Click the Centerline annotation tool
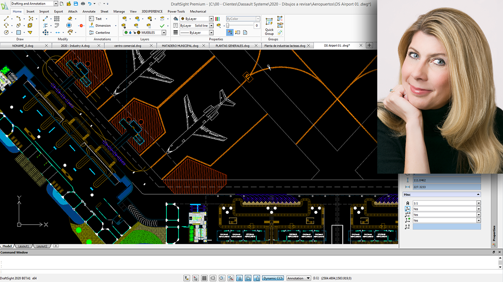This screenshot has height=282, width=503. 100,33
